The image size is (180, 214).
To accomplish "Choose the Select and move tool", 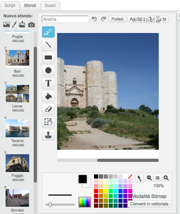I will 48,122.
